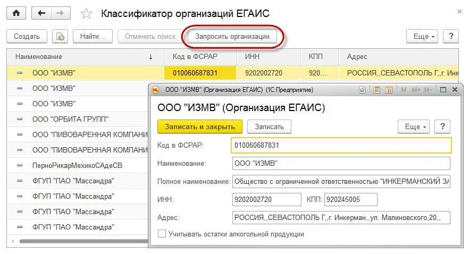The image size is (469, 254).
Task: Navigate back with the left arrow
Action: 41,13
